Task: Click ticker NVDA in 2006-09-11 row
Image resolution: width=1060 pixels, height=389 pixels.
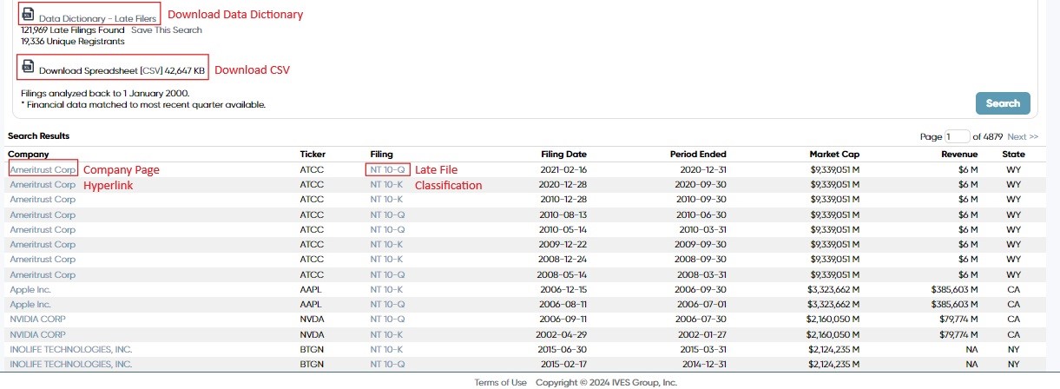Action: tap(312, 320)
